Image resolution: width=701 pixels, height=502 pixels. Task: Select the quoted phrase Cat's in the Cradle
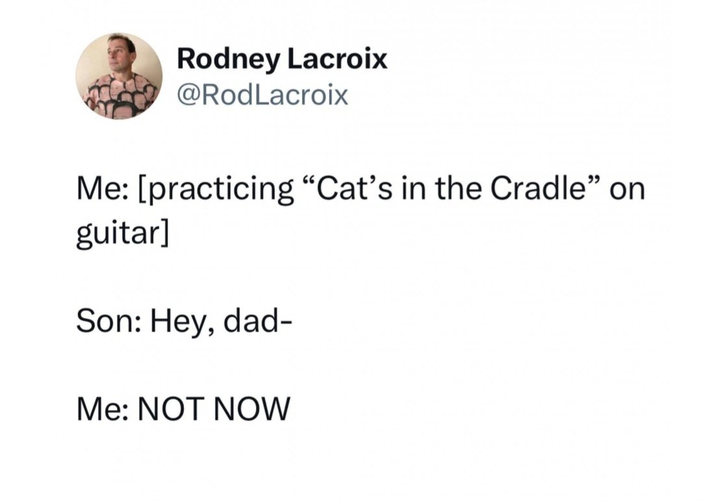click(452, 188)
